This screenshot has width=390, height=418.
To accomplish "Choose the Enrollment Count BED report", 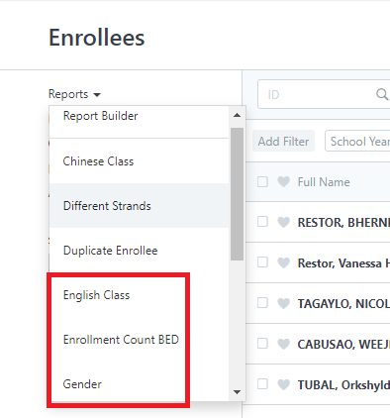I will pyautogui.click(x=139, y=340).
